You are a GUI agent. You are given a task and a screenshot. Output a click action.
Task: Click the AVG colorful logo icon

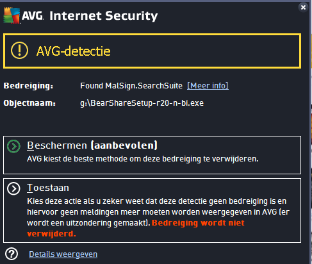pos(12,15)
